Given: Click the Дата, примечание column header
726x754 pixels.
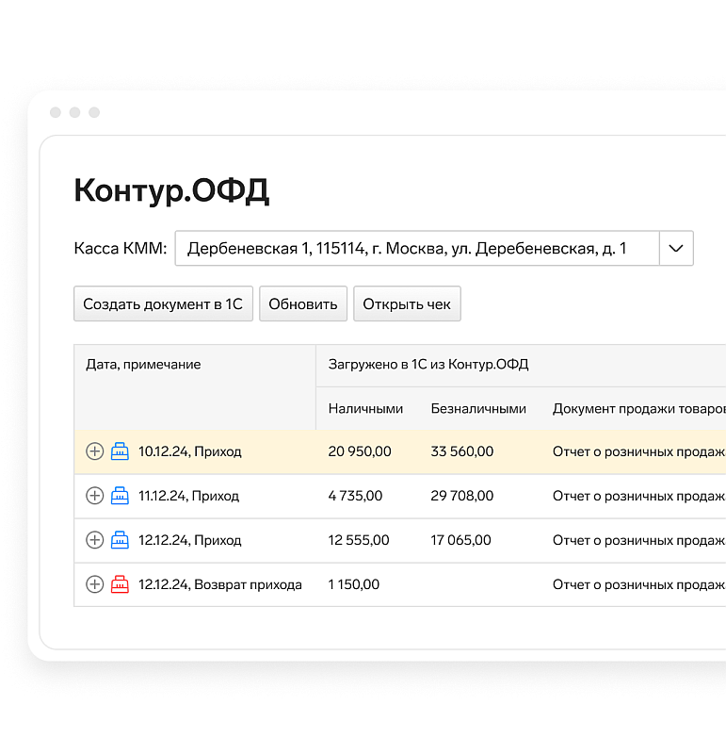Looking at the screenshot, I should (143, 365).
